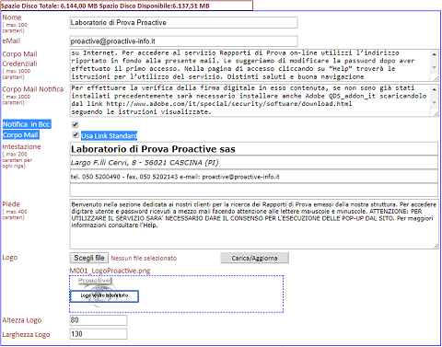This screenshot has width=442, height=347.
Task: Click the down arrow in the Corpo Mail Notifica box
Action: pyautogui.click(x=434, y=102)
